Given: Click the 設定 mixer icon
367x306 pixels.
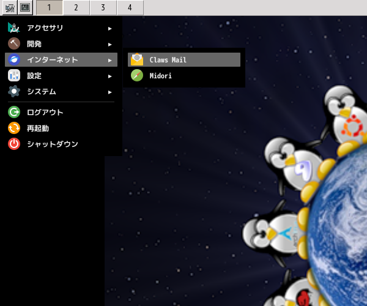Looking at the screenshot, I should point(14,75).
